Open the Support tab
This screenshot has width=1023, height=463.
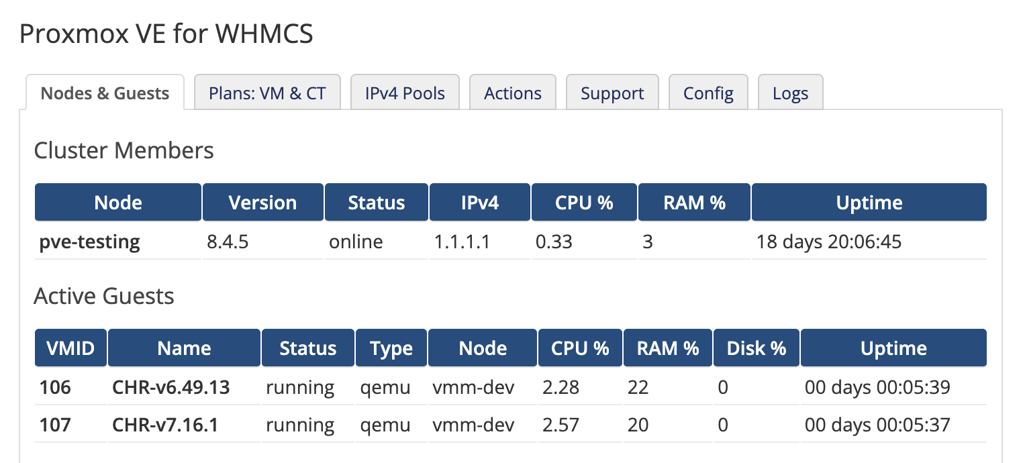pyautogui.click(x=612, y=93)
